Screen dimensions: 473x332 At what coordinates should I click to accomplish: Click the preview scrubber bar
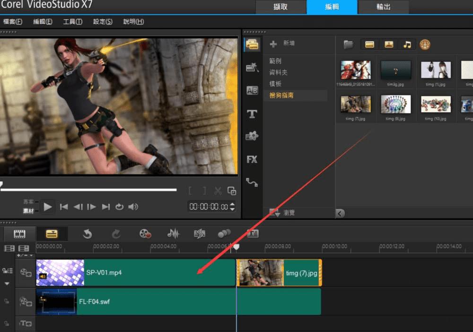pyautogui.click(x=88, y=190)
